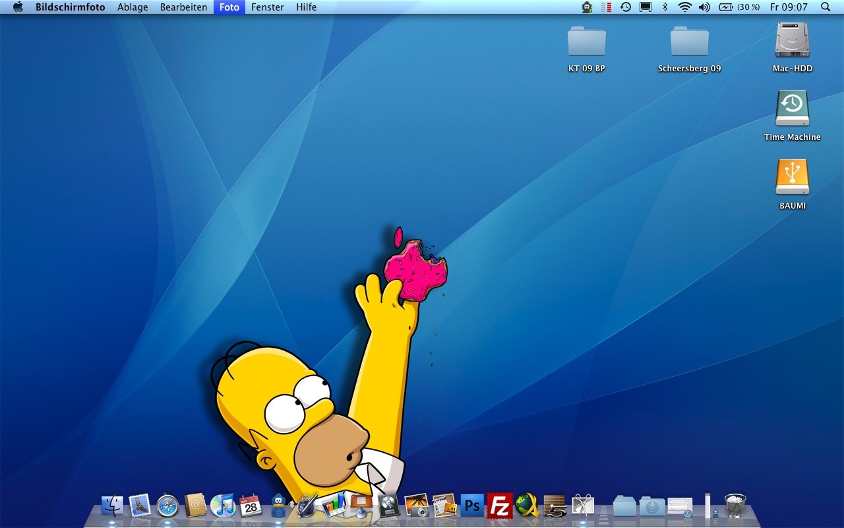Screen dimensions: 844x528
Task: Click the highlighted Foto menu
Action: coord(229,7)
